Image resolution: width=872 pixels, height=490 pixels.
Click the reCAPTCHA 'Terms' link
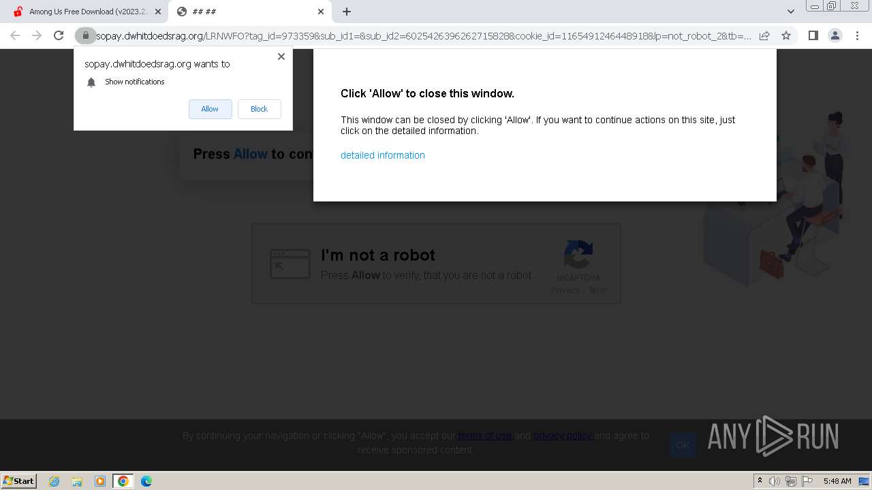pos(597,291)
